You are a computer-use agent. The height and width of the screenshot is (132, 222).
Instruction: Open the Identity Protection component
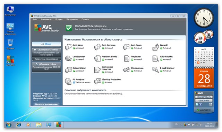pos(108,81)
